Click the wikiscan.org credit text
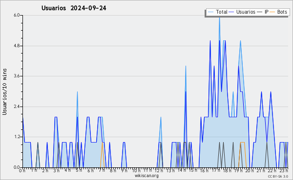Viewport: 293px width, 180px height. [146, 176]
